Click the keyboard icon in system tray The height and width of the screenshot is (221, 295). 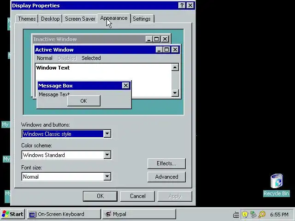pyautogui.click(x=236, y=215)
